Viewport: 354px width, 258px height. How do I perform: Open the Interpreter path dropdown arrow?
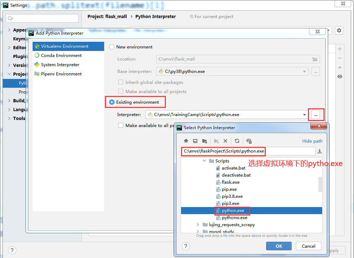pos(304,115)
